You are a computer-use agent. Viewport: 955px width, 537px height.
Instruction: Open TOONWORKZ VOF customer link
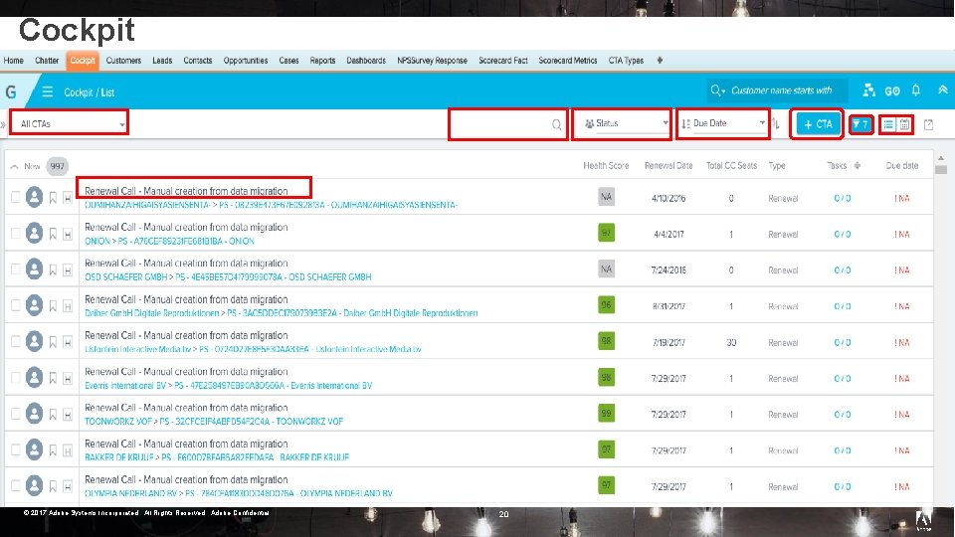pos(118,422)
